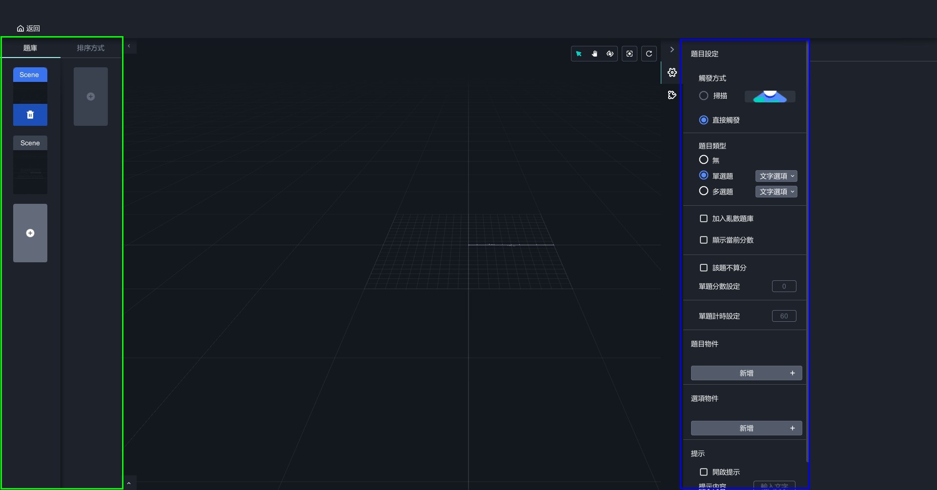Go back via 返回 link
This screenshot has width=937, height=490.
pyautogui.click(x=28, y=28)
